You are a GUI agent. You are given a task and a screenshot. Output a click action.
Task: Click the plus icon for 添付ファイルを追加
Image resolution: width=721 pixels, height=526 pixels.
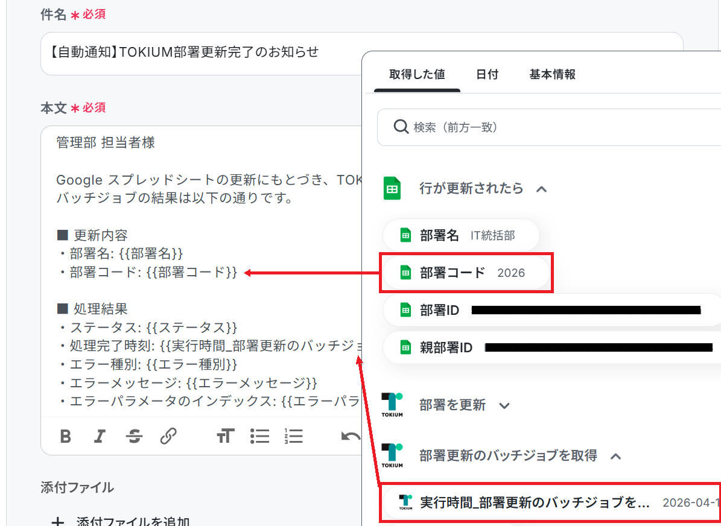point(57,521)
